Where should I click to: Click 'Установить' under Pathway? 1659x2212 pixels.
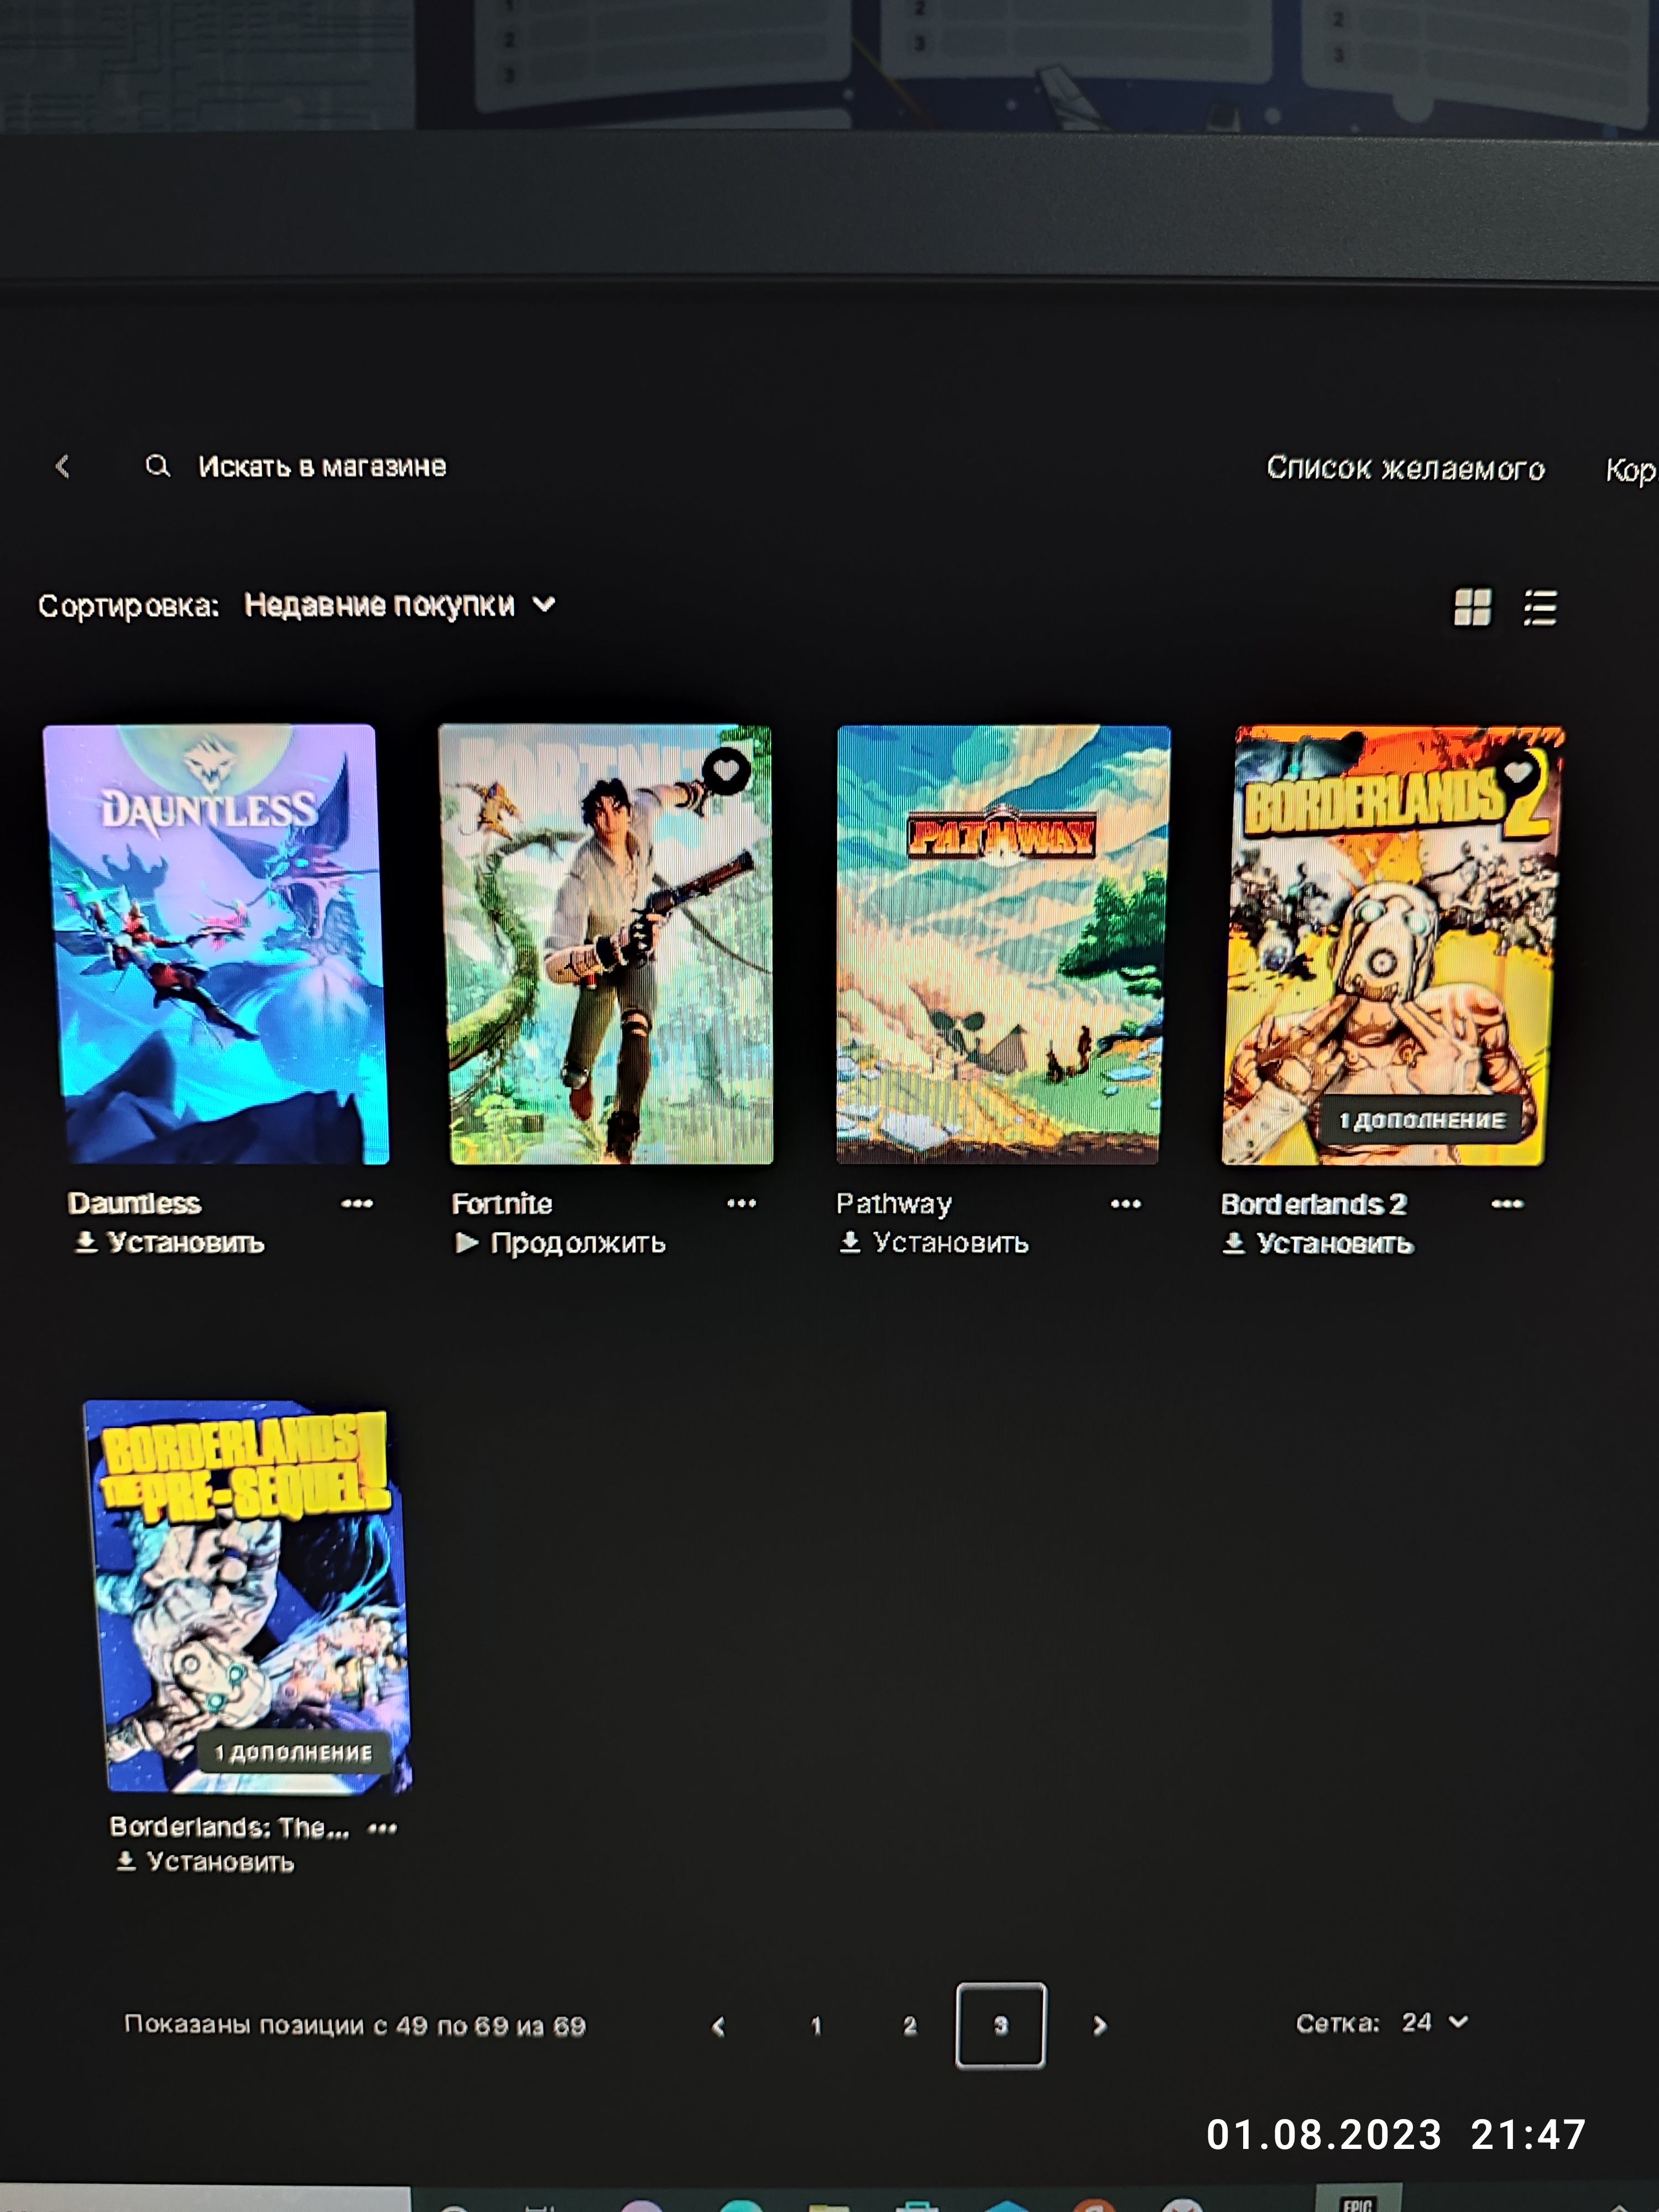934,1243
